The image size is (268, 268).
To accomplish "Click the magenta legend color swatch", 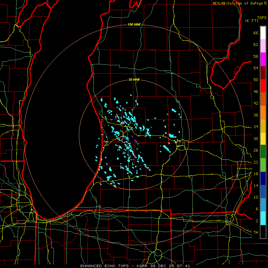I will [263, 59].
